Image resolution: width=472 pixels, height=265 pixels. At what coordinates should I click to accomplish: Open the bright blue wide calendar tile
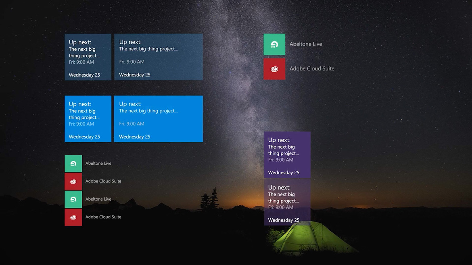click(158, 119)
